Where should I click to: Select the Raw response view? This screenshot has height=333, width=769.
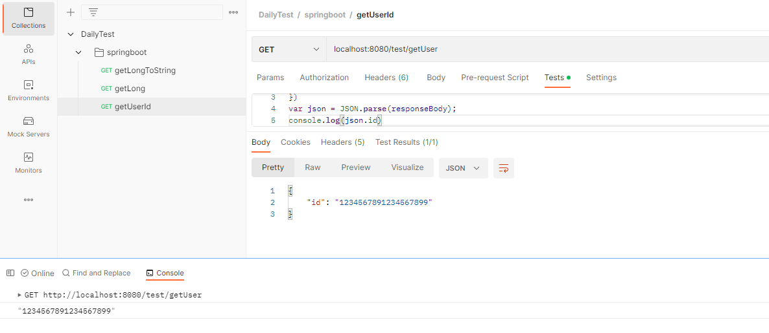pos(313,167)
